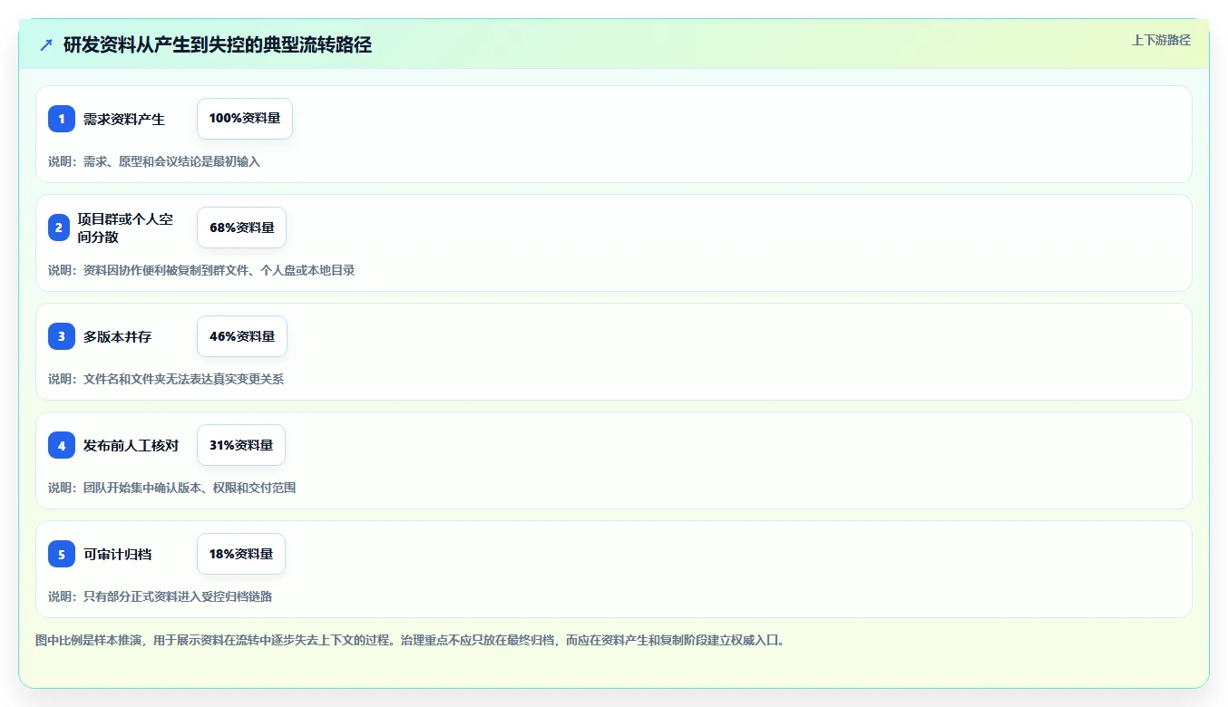Click the title 研发资料从产生到失控的典型流转路径
Screen dimensions: 1228x707
click(218, 44)
